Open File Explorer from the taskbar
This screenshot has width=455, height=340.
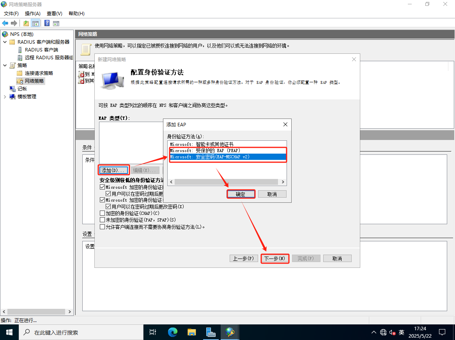tap(192, 332)
